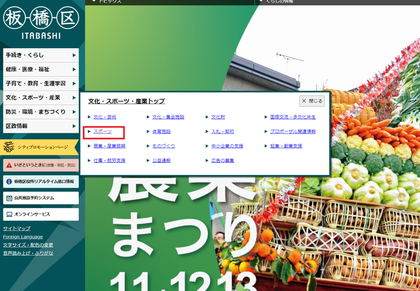420x291 pixels.
Task: Open the 起業・創業支援 link
Action: click(x=286, y=146)
